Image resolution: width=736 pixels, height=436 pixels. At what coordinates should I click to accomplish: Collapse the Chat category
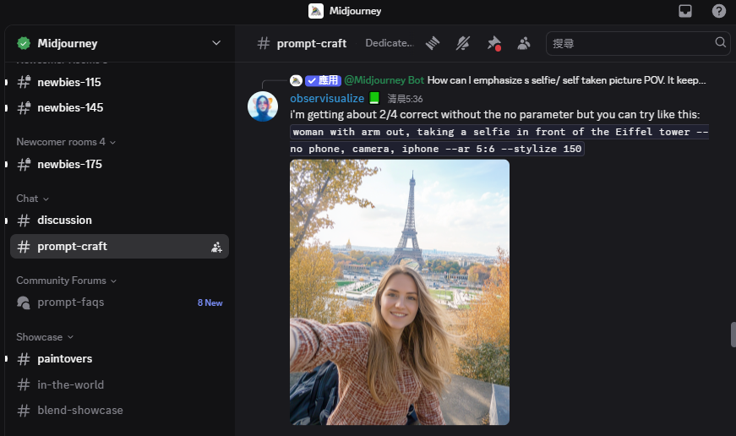32,199
